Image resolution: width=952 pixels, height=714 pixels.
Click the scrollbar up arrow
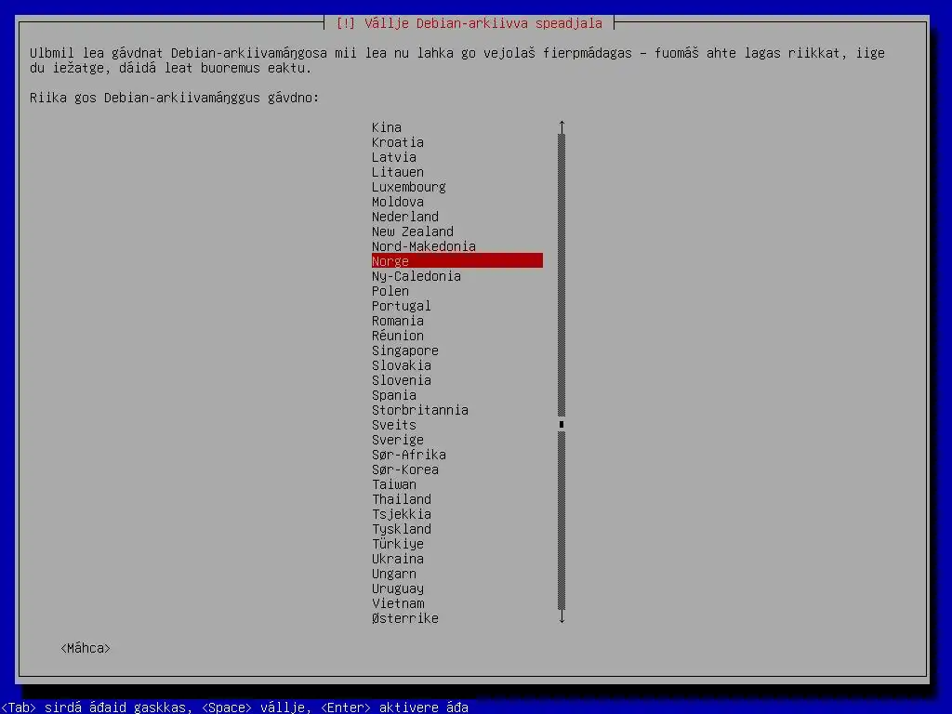562,126
